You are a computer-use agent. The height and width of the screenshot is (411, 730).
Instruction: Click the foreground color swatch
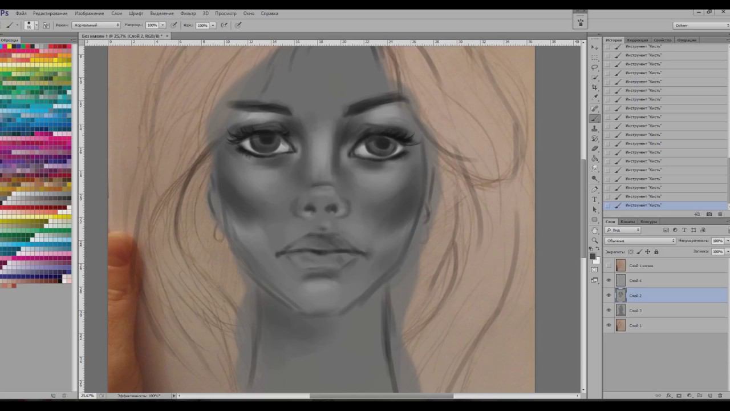tap(593, 256)
